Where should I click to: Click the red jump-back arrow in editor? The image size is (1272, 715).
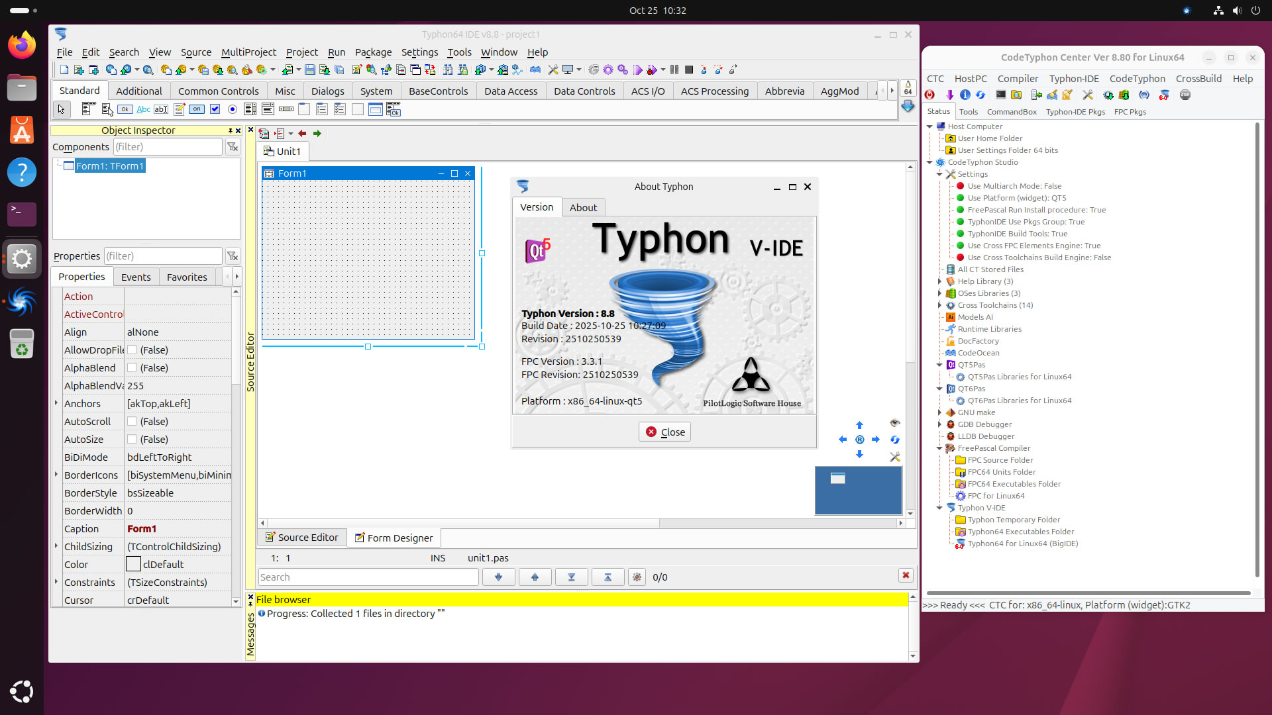[302, 134]
